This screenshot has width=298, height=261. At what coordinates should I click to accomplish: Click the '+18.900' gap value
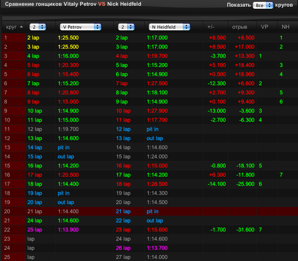pos(244,74)
